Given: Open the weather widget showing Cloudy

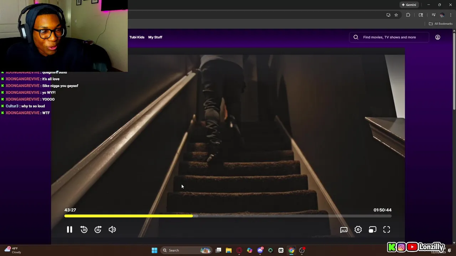Looking at the screenshot, I should pos(12,250).
